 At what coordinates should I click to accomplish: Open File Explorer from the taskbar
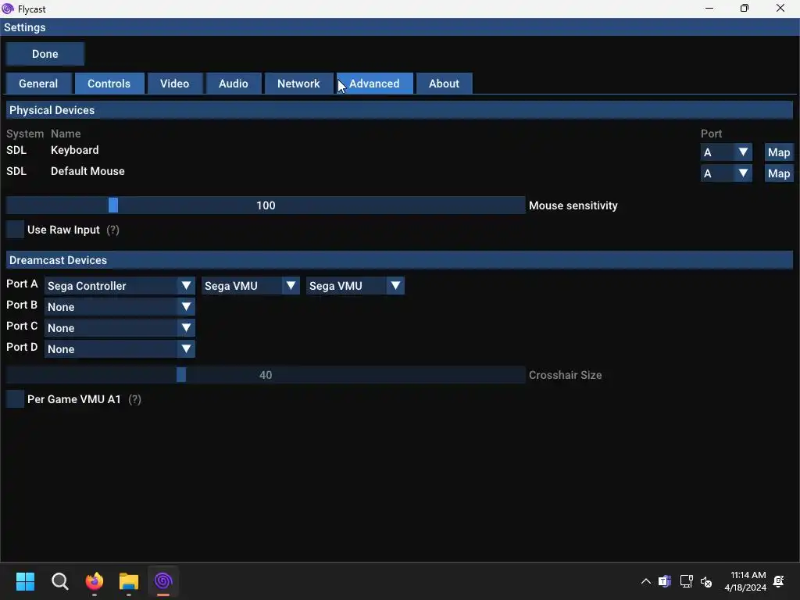coord(129,581)
